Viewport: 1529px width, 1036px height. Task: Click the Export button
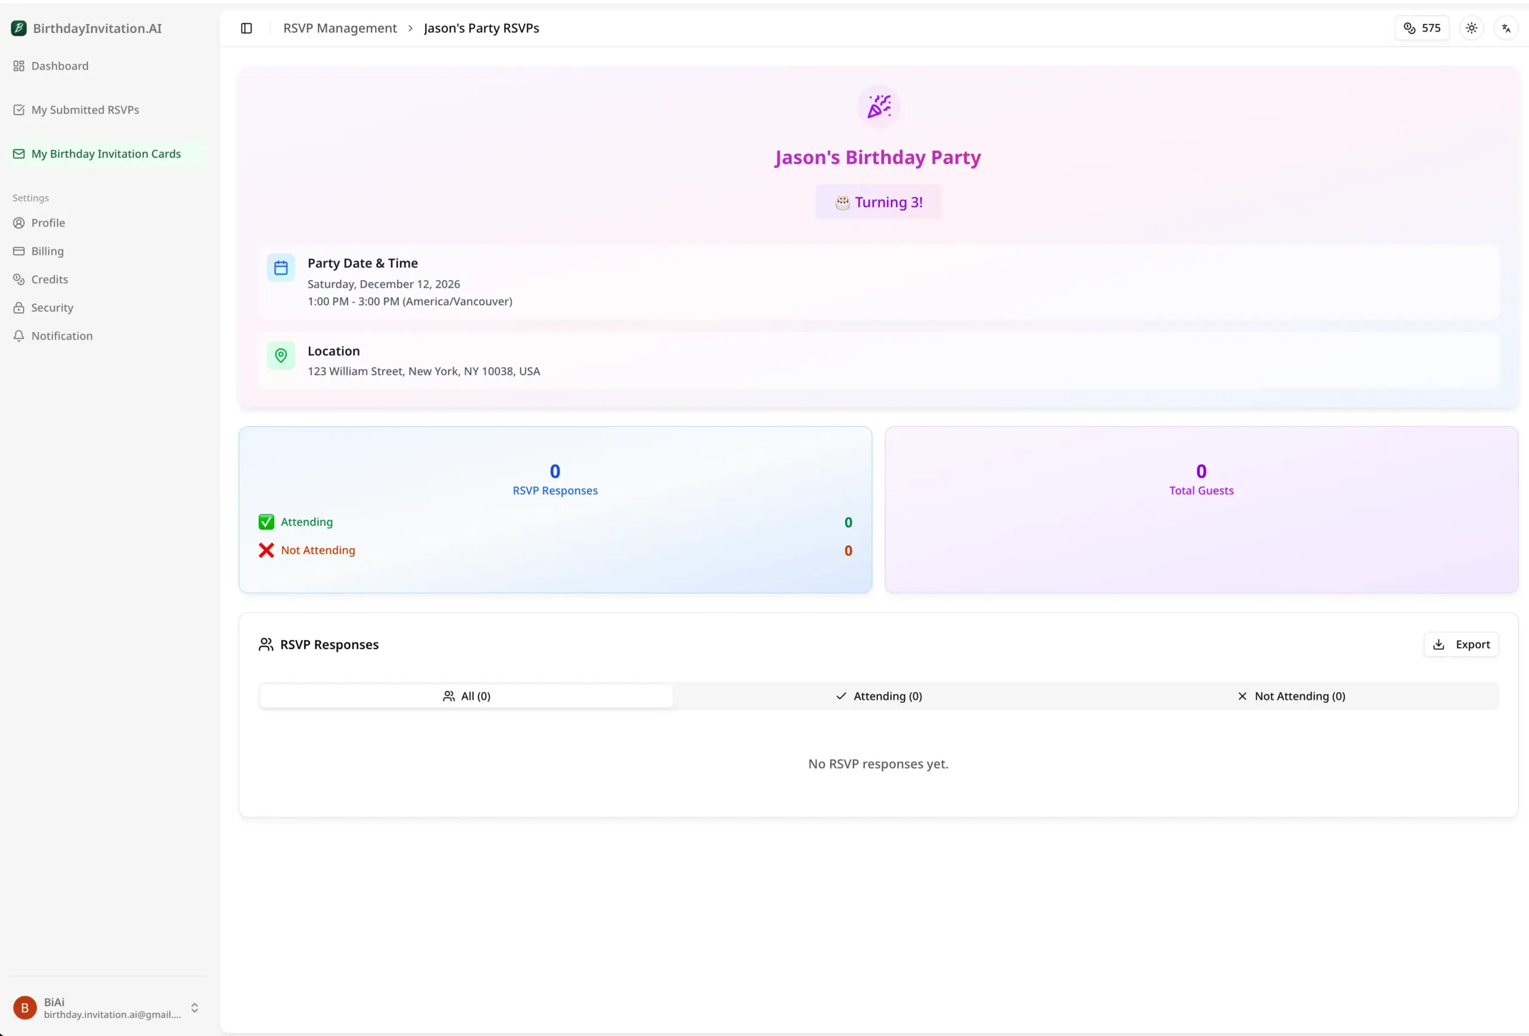click(1462, 644)
